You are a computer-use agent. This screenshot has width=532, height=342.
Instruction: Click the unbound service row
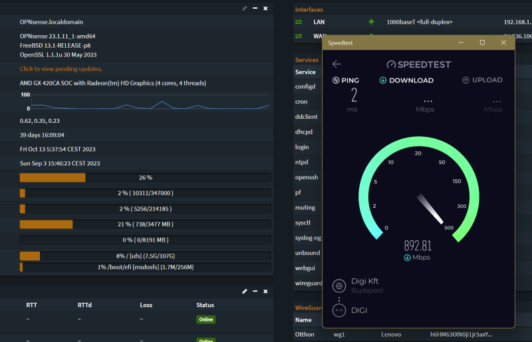point(307,253)
